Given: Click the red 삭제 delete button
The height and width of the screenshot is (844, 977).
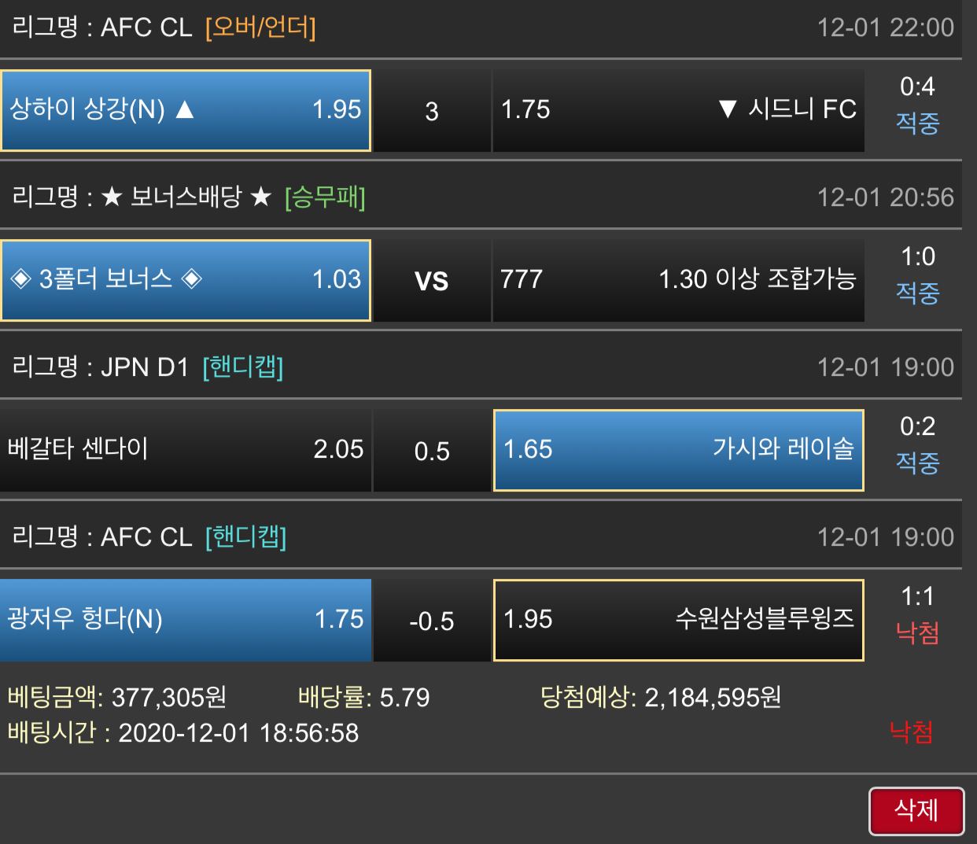Looking at the screenshot, I should tap(916, 810).
